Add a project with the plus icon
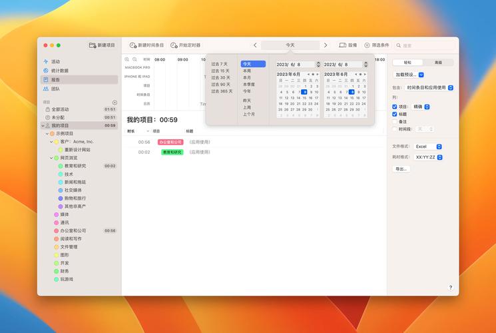 coord(115,103)
